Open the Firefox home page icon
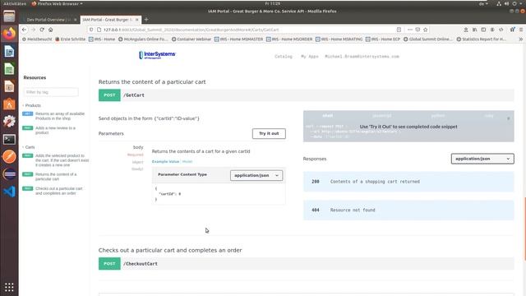Viewport: 526px width, 296px height. click(51, 30)
